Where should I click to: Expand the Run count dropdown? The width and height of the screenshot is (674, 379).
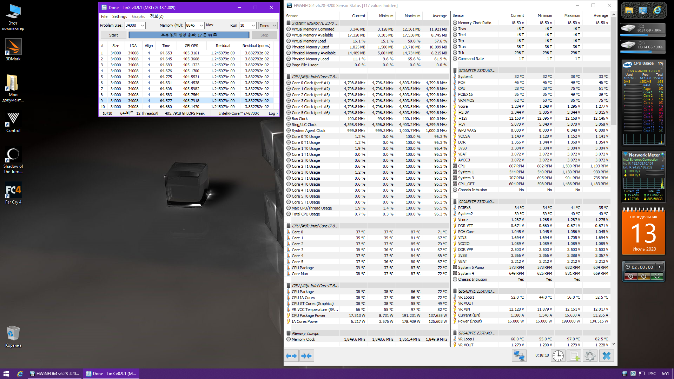tap(253, 25)
